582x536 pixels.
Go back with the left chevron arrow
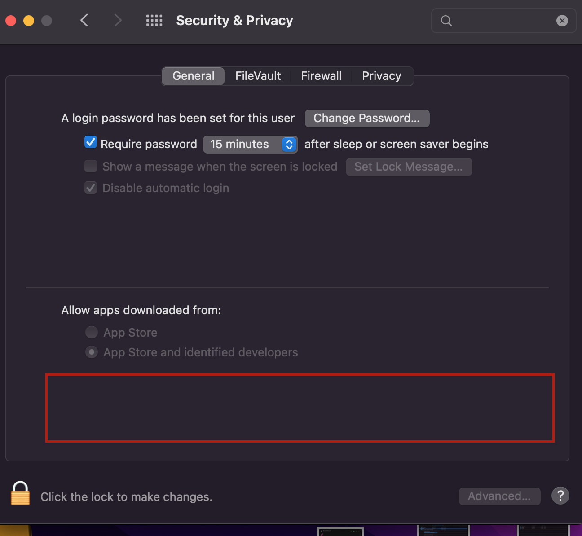pyautogui.click(x=84, y=20)
